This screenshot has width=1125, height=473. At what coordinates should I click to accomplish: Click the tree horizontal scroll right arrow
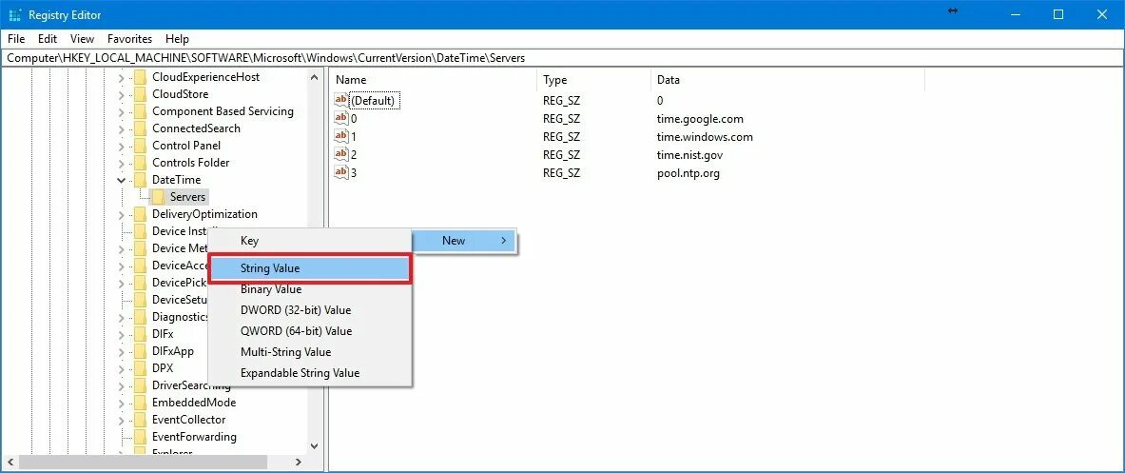[x=298, y=463]
